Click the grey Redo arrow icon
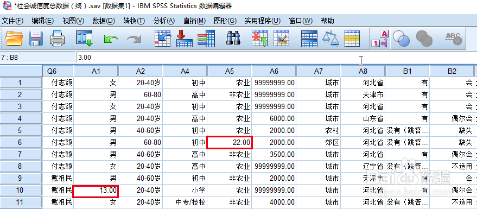The height and width of the screenshot is (209, 477). pyautogui.click(x=134, y=39)
